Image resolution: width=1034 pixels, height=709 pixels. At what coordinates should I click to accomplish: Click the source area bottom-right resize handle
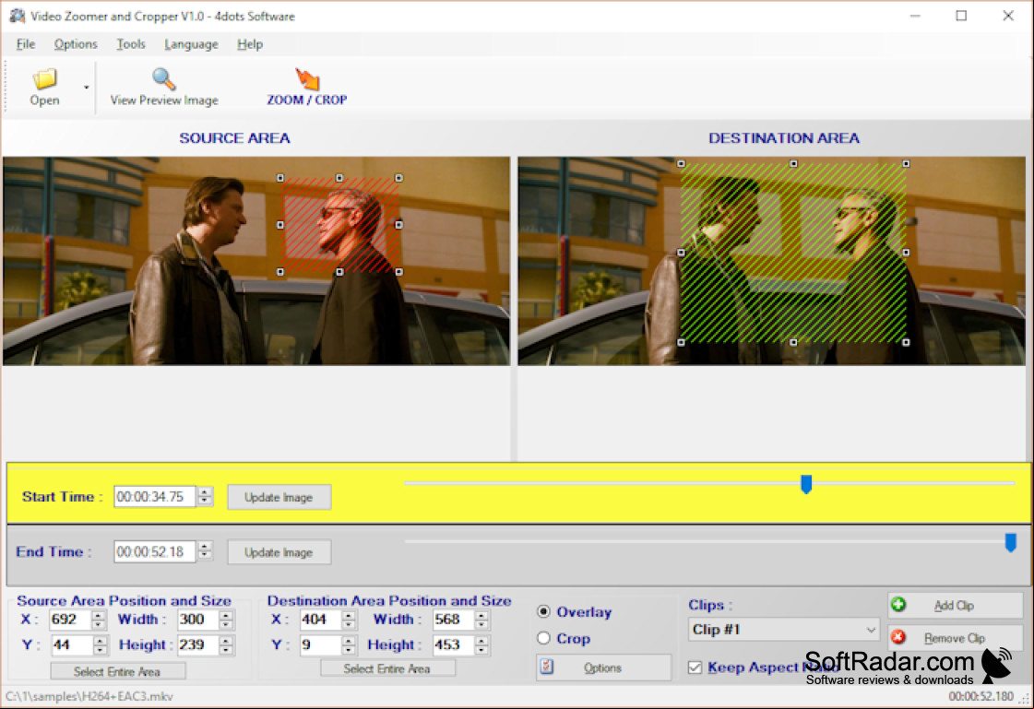[398, 271]
